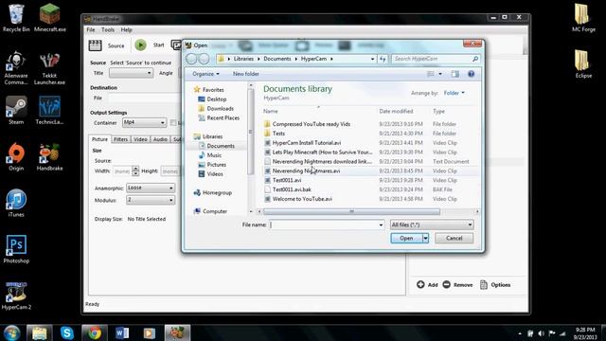Open the Alienware Command desktop icon

tap(16, 67)
